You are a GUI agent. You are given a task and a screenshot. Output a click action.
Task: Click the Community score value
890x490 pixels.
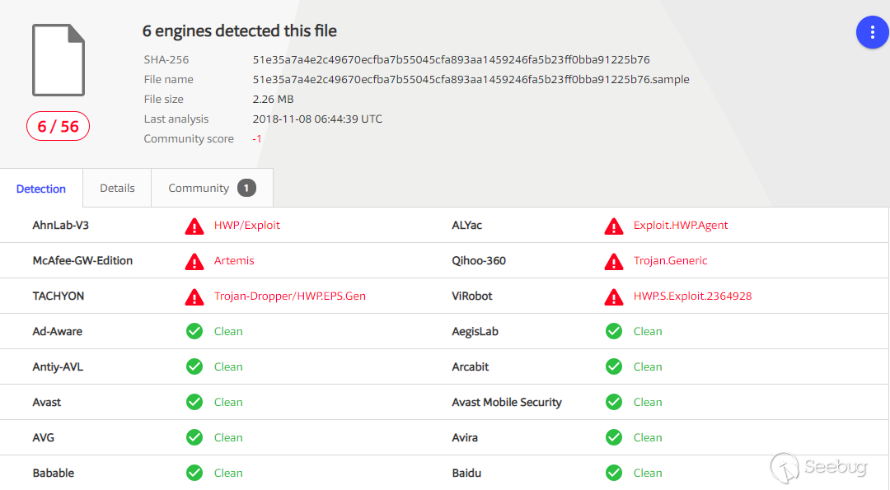257,138
